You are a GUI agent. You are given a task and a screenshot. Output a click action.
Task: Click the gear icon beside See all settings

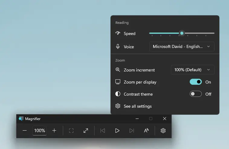coord(118,106)
